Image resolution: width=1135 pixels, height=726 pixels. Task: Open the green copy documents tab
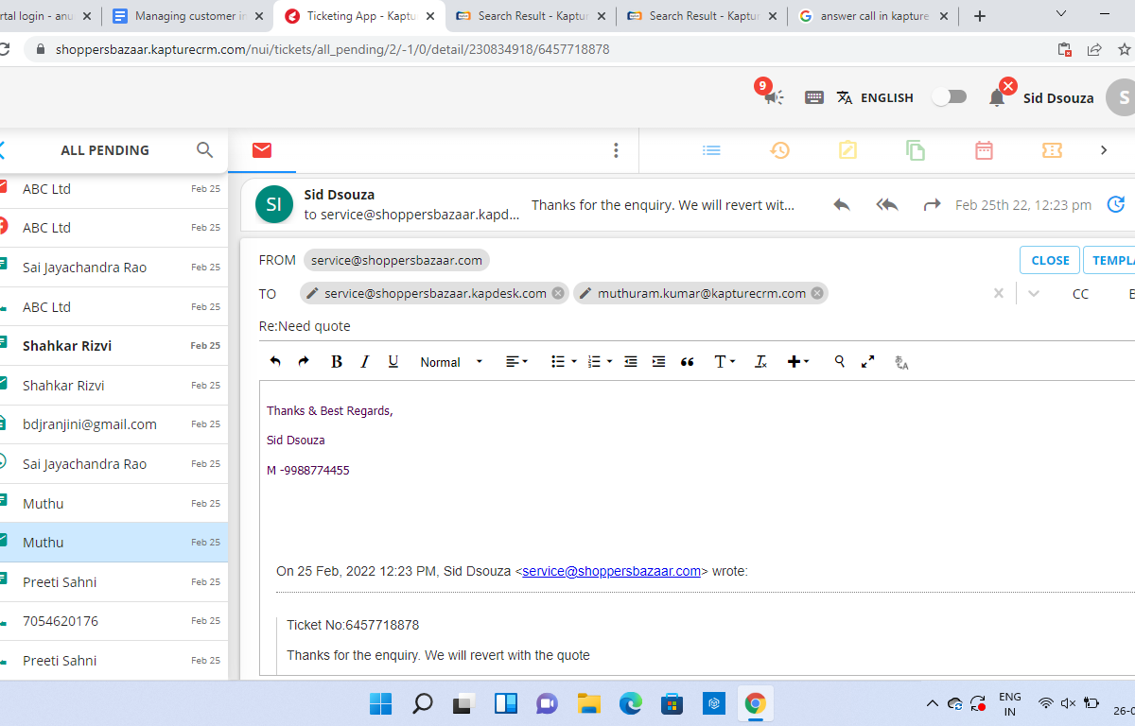click(x=916, y=150)
